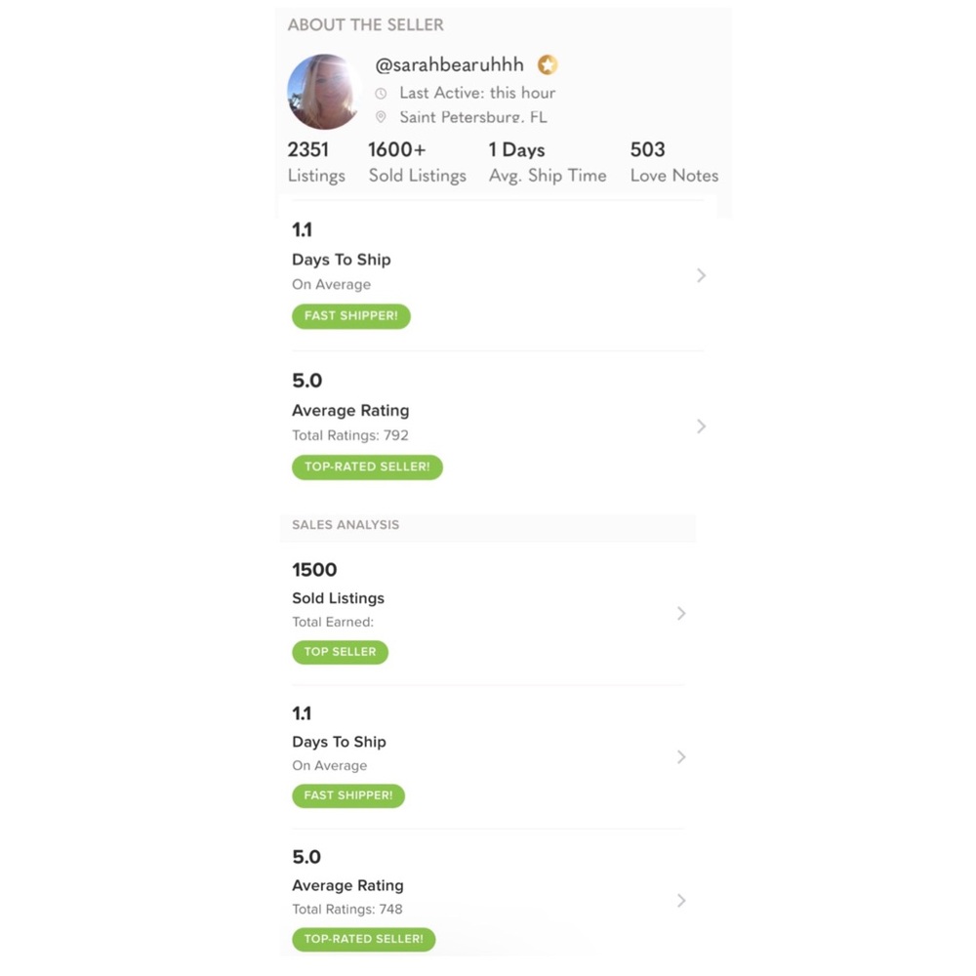Open the @sarahbearuhhh seller profile link

449,64
